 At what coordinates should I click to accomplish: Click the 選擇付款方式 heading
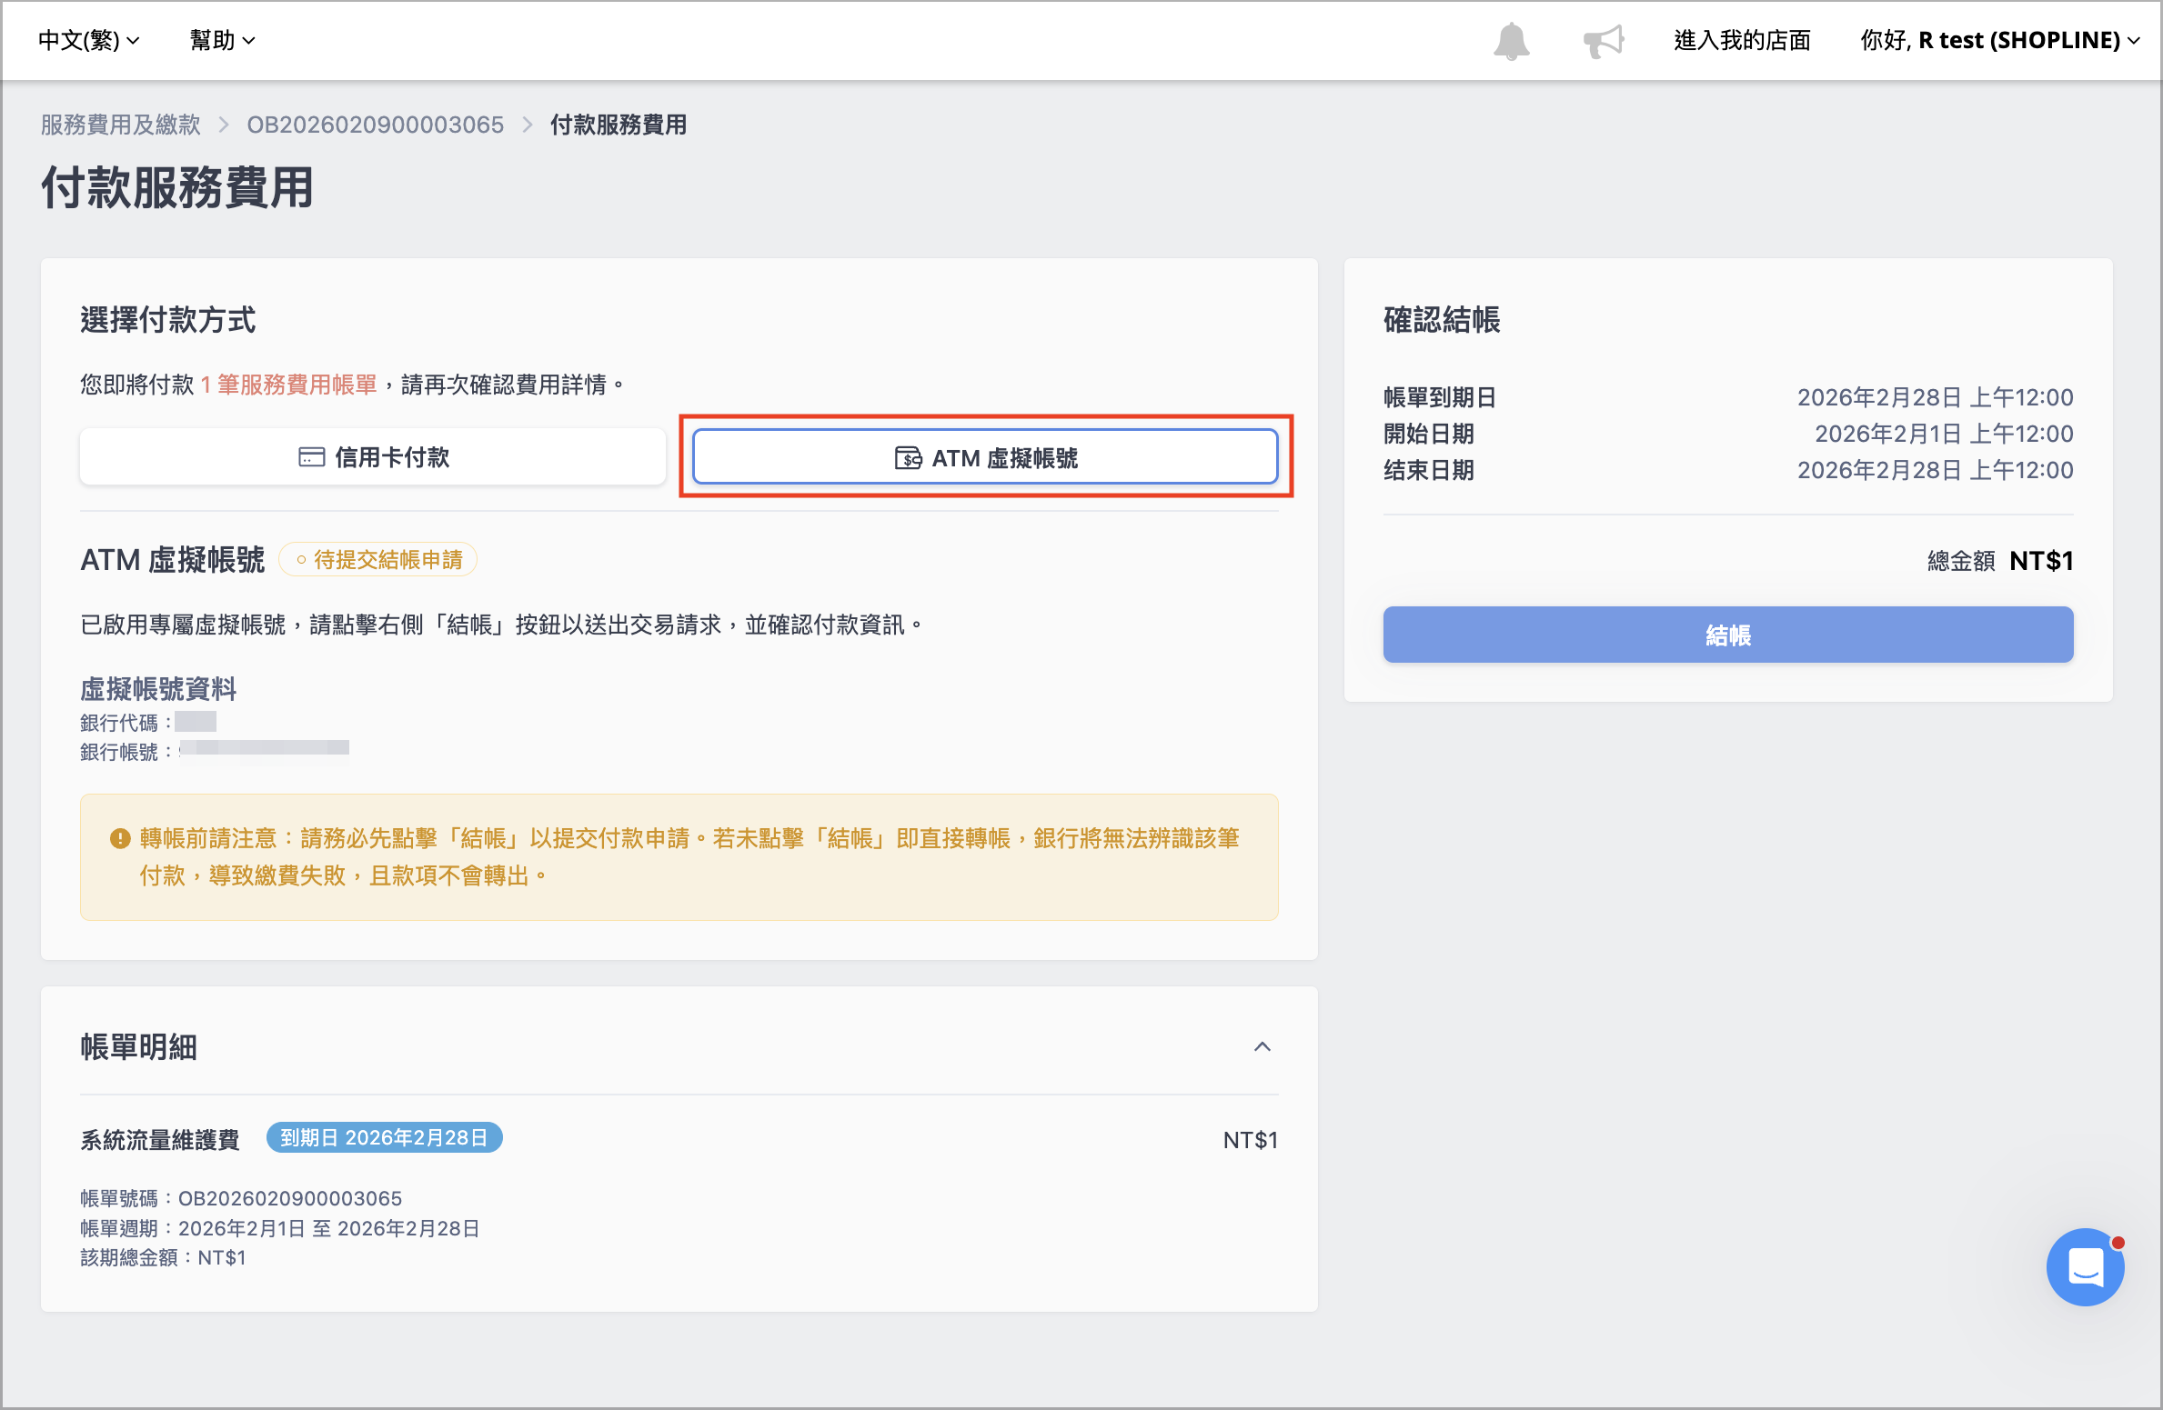(x=168, y=319)
